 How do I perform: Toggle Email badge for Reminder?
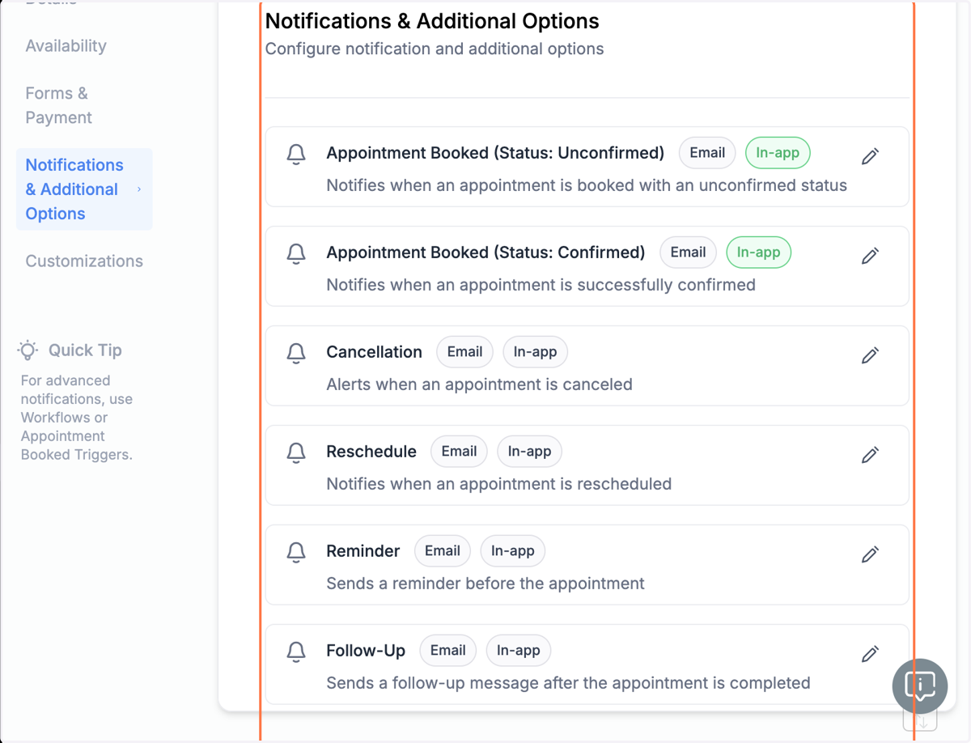pyautogui.click(x=443, y=551)
